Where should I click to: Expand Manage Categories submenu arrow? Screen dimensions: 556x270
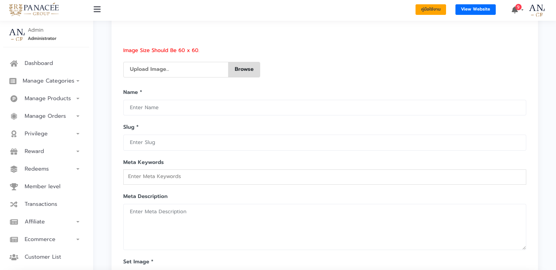pyautogui.click(x=78, y=81)
